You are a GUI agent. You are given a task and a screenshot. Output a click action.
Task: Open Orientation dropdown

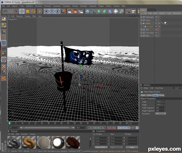click(x=161, y=114)
